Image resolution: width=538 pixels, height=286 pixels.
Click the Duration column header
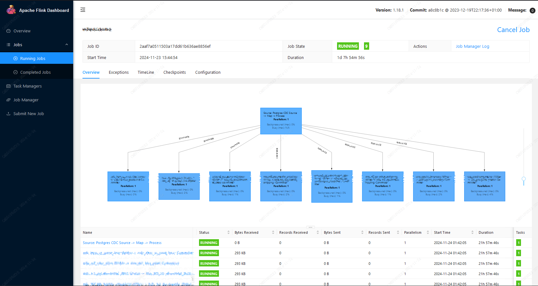(x=486, y=232)
